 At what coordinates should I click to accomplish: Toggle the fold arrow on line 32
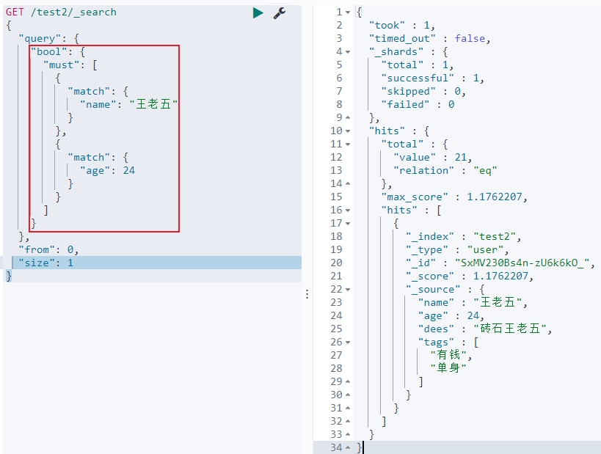(x=348, y=422)
